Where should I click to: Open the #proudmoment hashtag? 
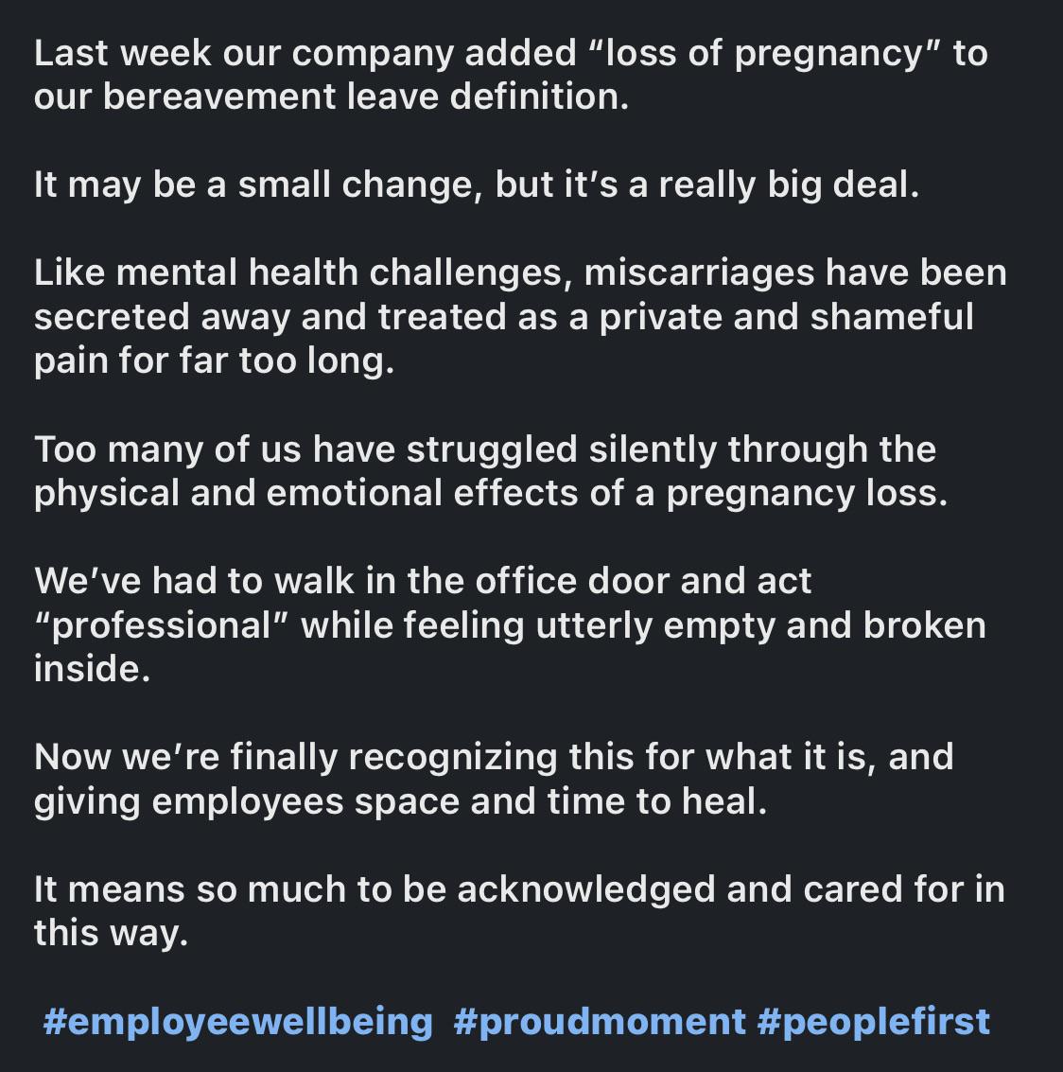[x=600, y=1023]
